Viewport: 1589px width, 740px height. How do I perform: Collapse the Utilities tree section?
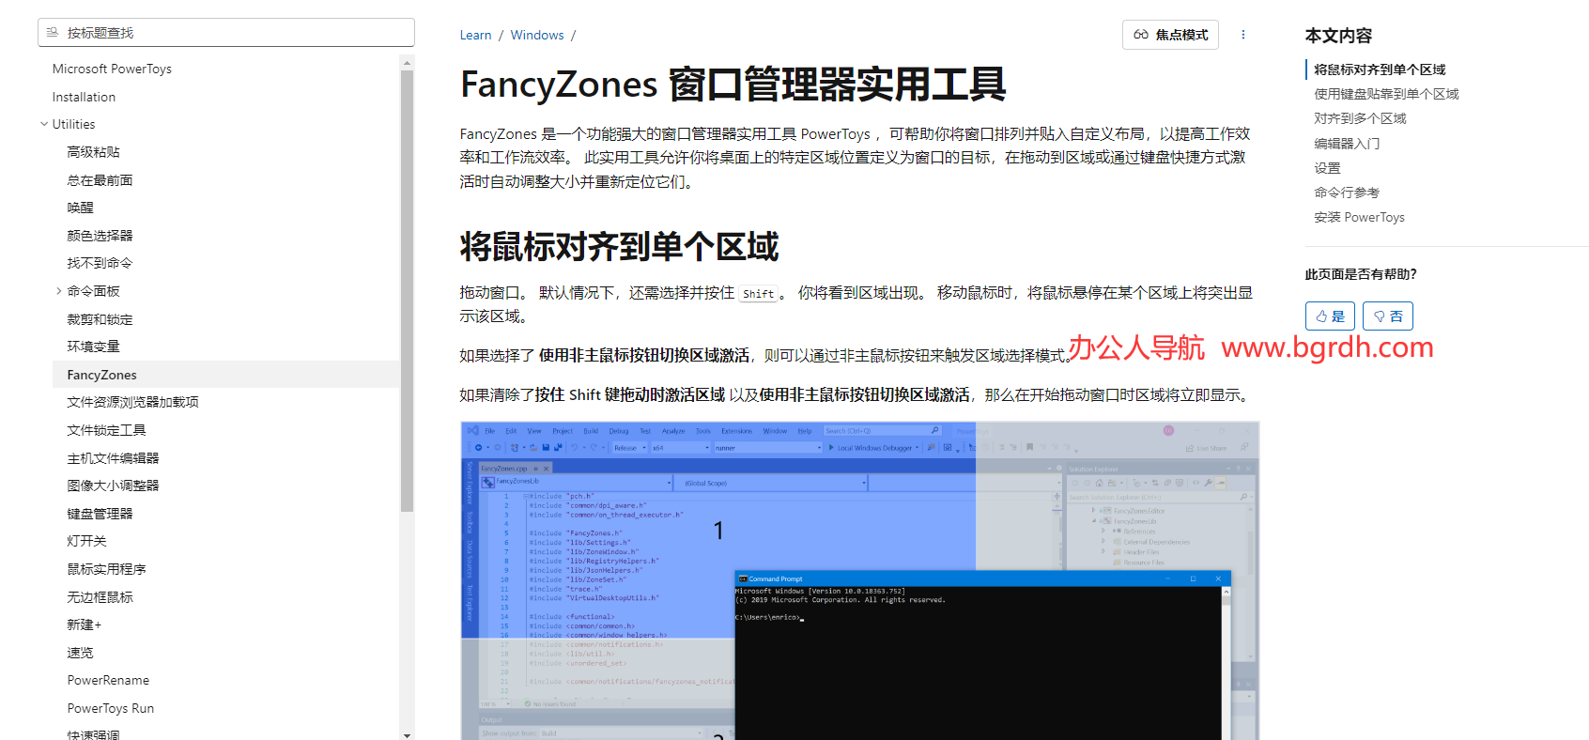[44, 124]
